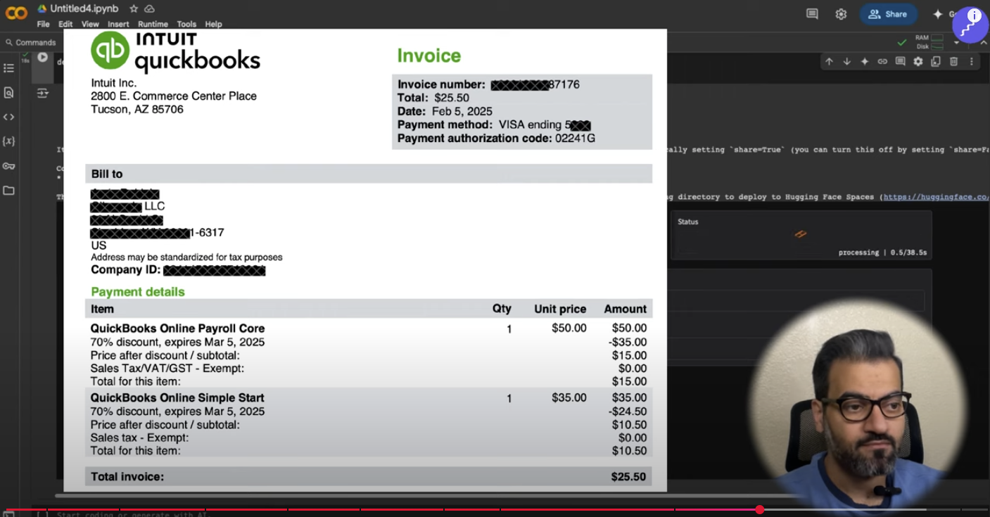This screenshot has width=990, height=517.
Task: Click the "Total: $25.50" line in invoice header
Action: click(x=433, y=98)
